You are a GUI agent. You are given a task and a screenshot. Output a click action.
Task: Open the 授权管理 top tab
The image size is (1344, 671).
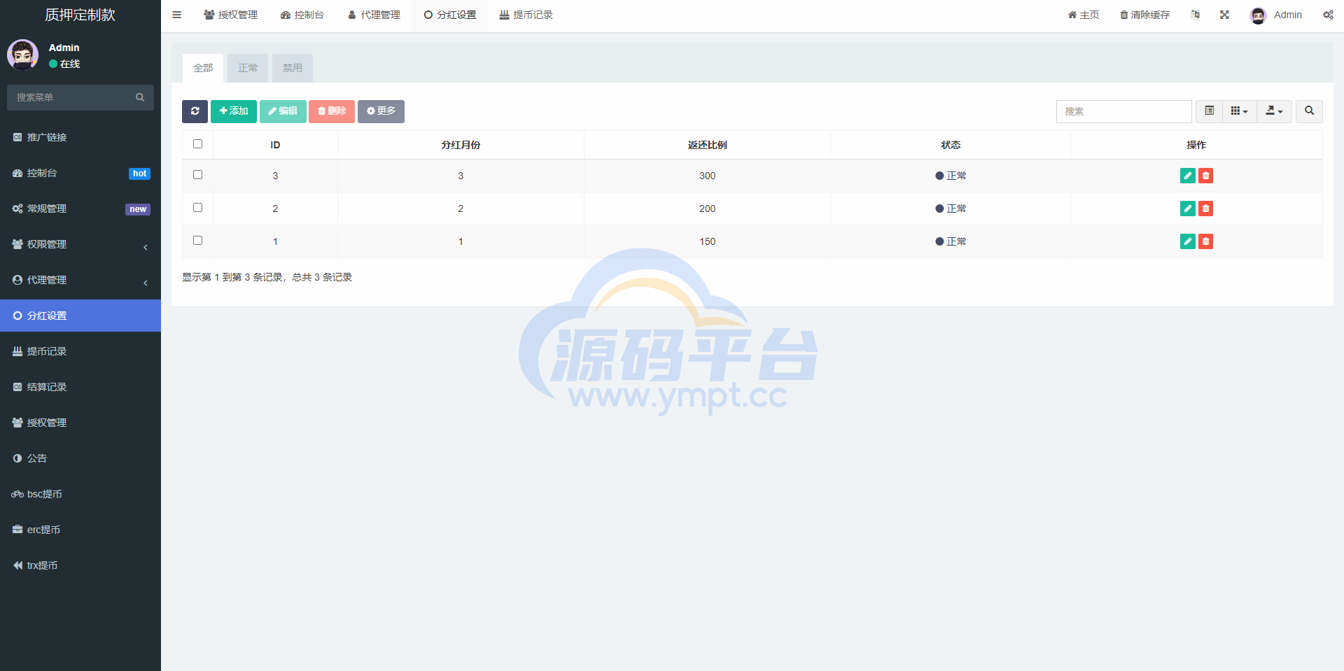pyautogui.click(x=231, y=15)
